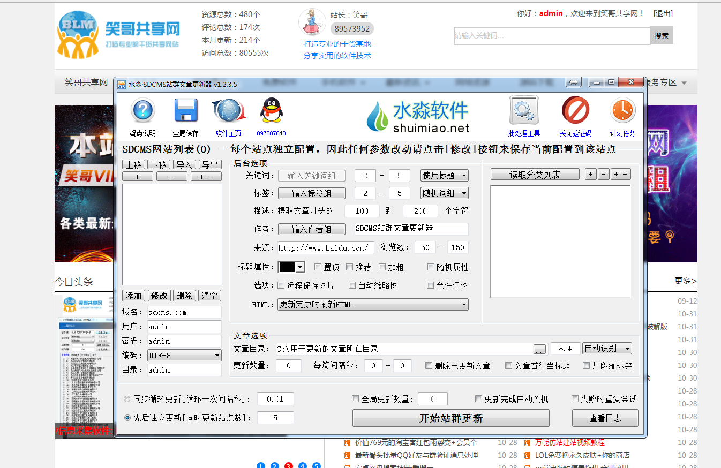Click the 全局保存 floppy disk icon
The image size is (721, 468).
coord(186,111)
